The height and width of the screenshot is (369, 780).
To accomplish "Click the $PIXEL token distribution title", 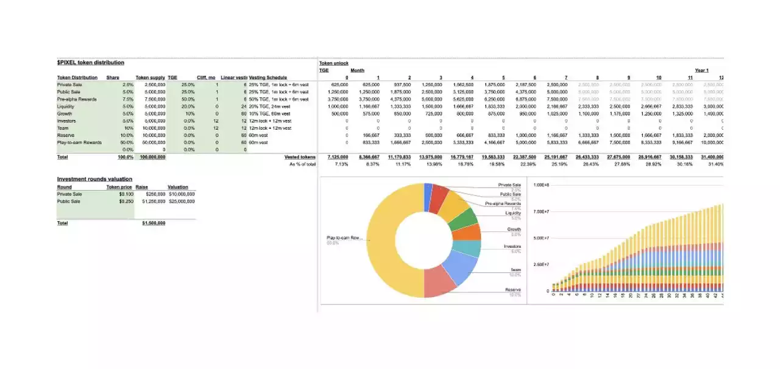I will click(x=90, y=63).
